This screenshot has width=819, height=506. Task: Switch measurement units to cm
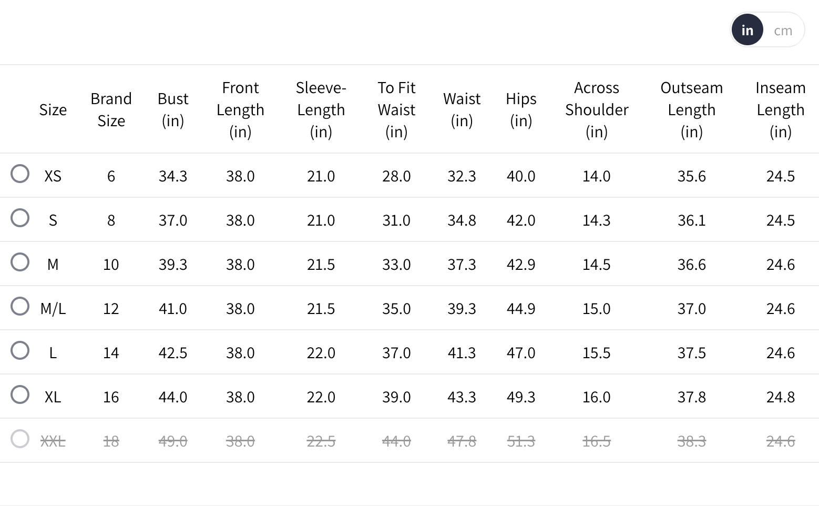pos(783,31)
